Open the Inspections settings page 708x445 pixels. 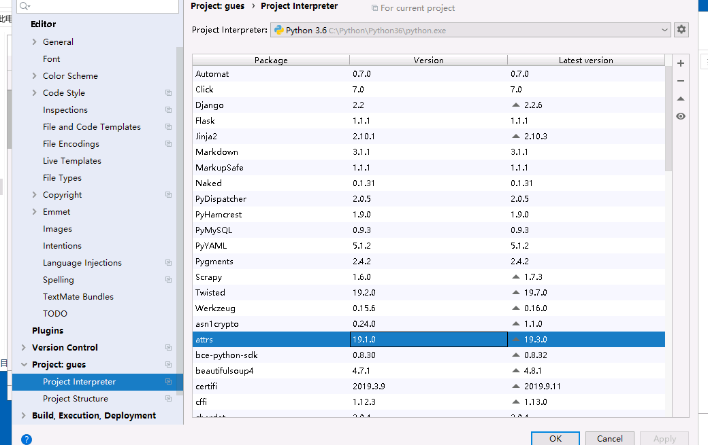[65, 110]
